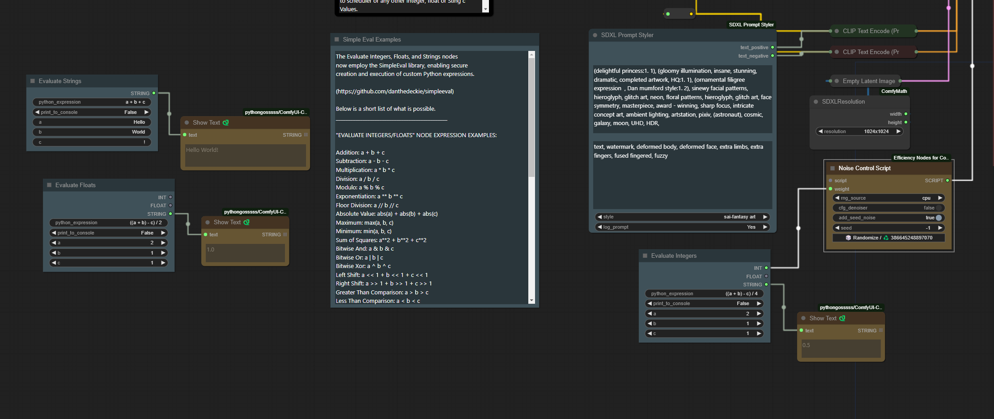Decrease the seed value in Noise Control Script
994x419 pixels.
click(x=837, y=228)
